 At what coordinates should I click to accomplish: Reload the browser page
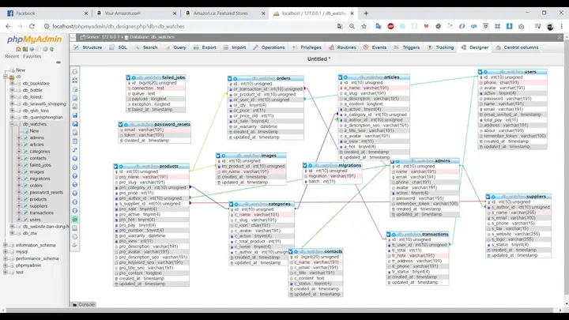(x=32, y=26)
